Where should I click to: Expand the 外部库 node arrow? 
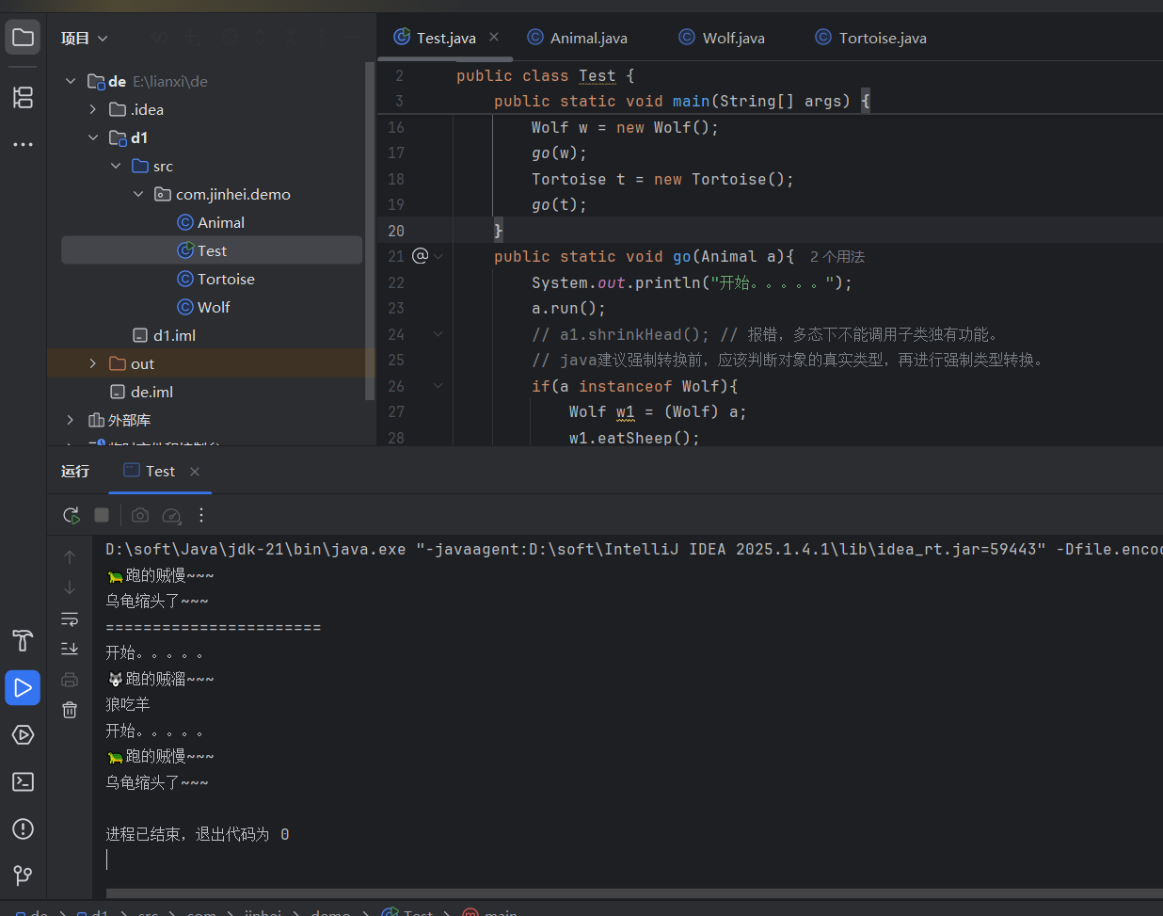(x=71, y=420)
